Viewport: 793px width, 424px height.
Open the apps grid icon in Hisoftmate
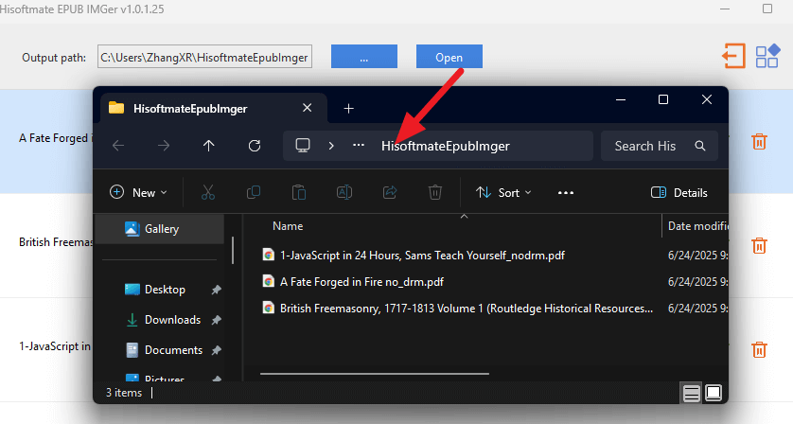point(767,56)
